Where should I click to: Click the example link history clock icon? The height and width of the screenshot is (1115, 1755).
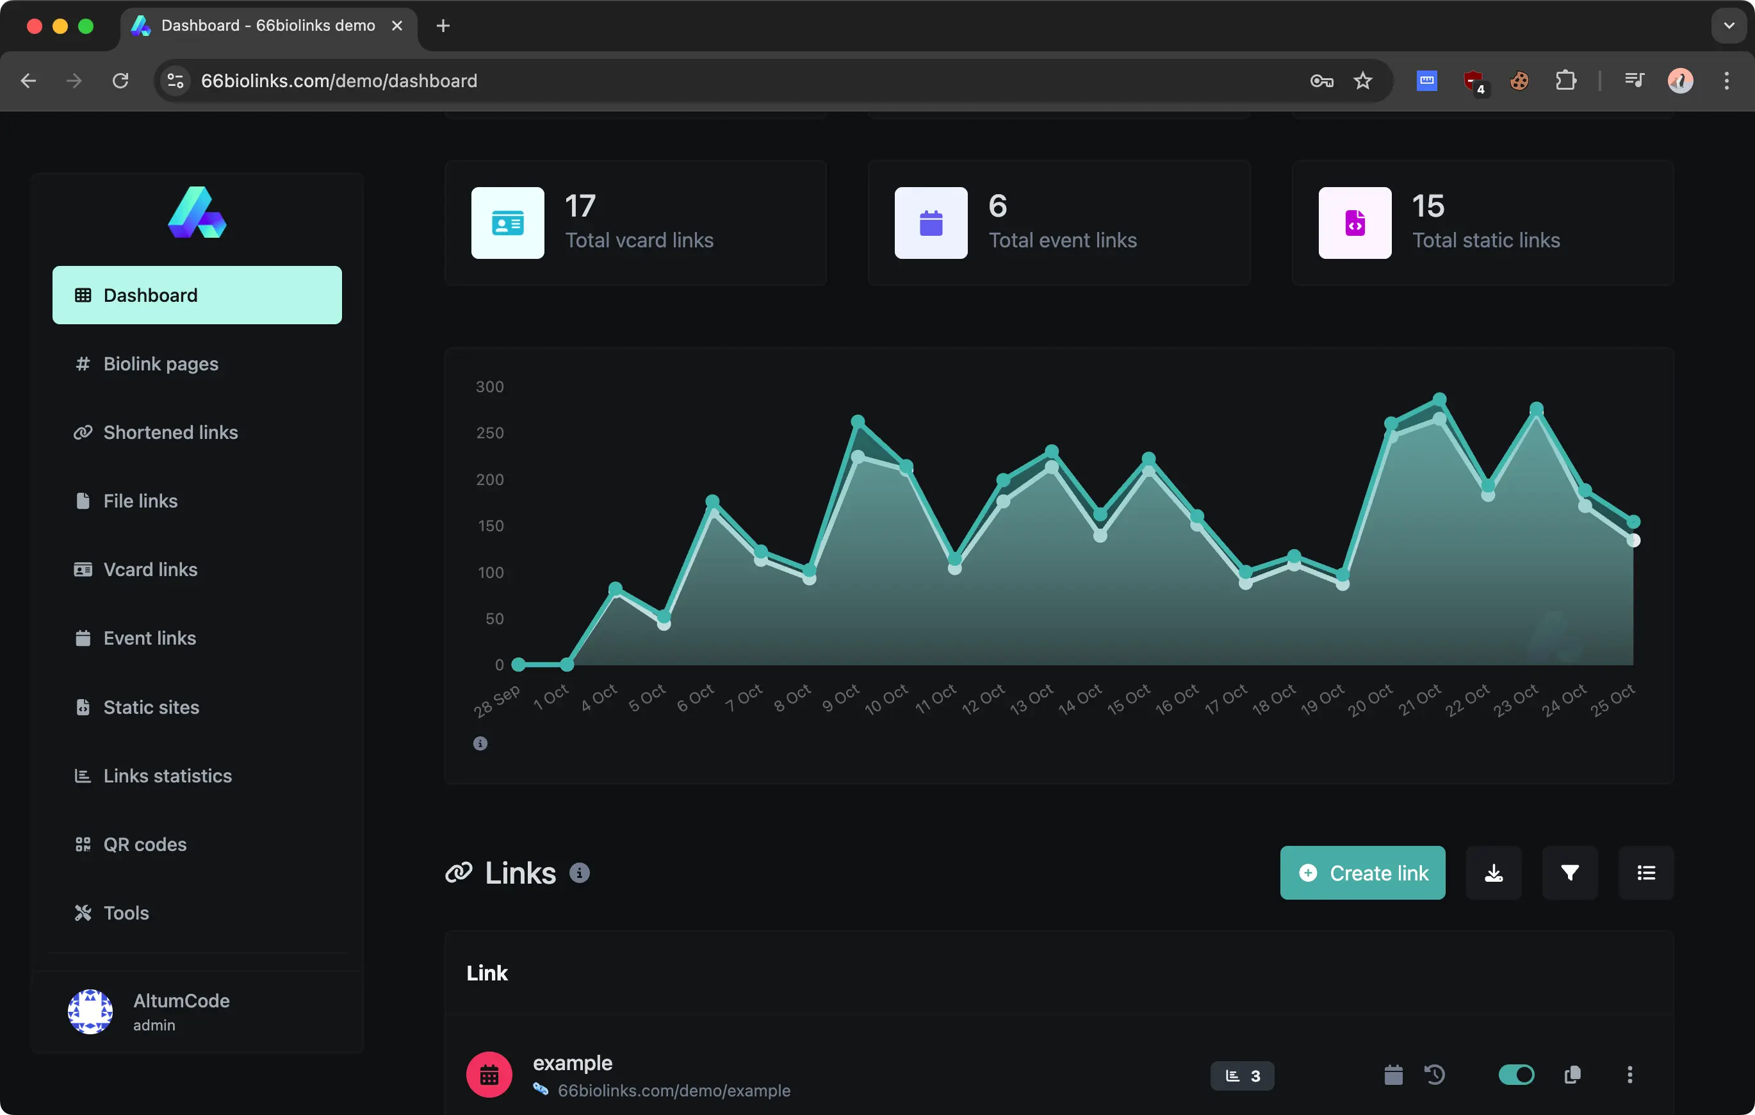(x=1434, y=1075)
